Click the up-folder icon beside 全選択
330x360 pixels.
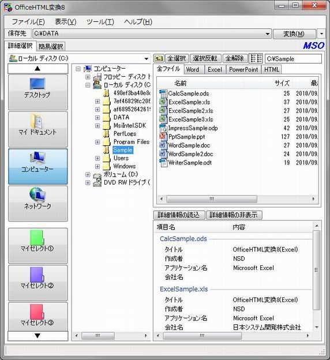pyautogui.click(x=159, y=58)
